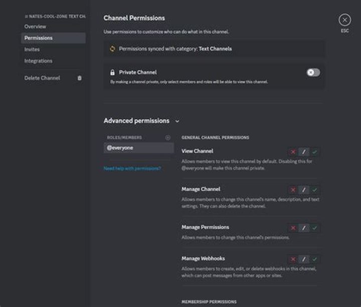The image size is (361, 307).
Task: Collapse the Advanced permissions chevron
Action: coord(177,121)
